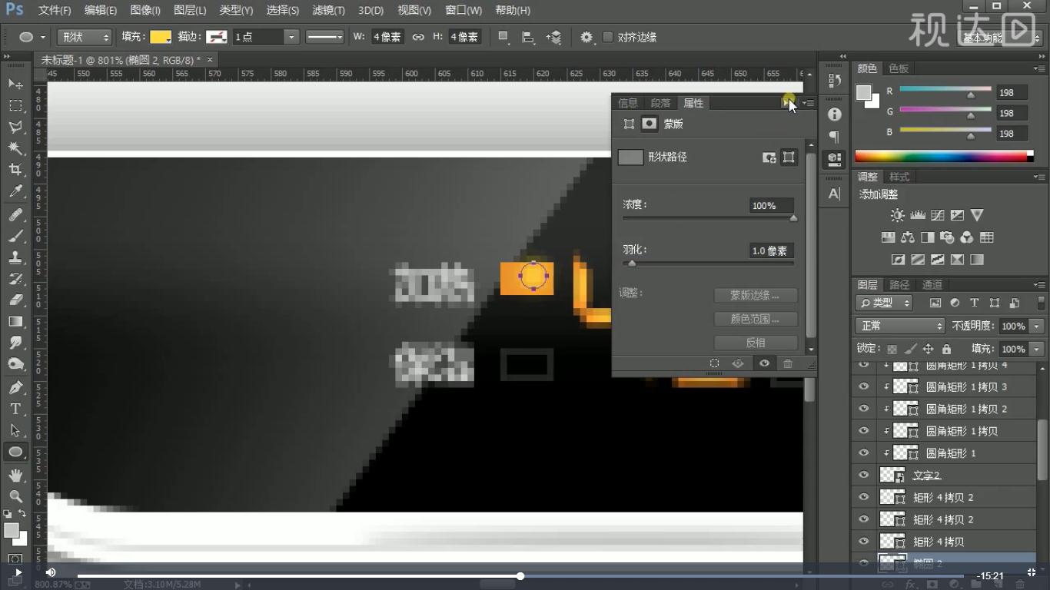
Task: Toggle lock transparent pixels
Action: [x=893, y=349]
